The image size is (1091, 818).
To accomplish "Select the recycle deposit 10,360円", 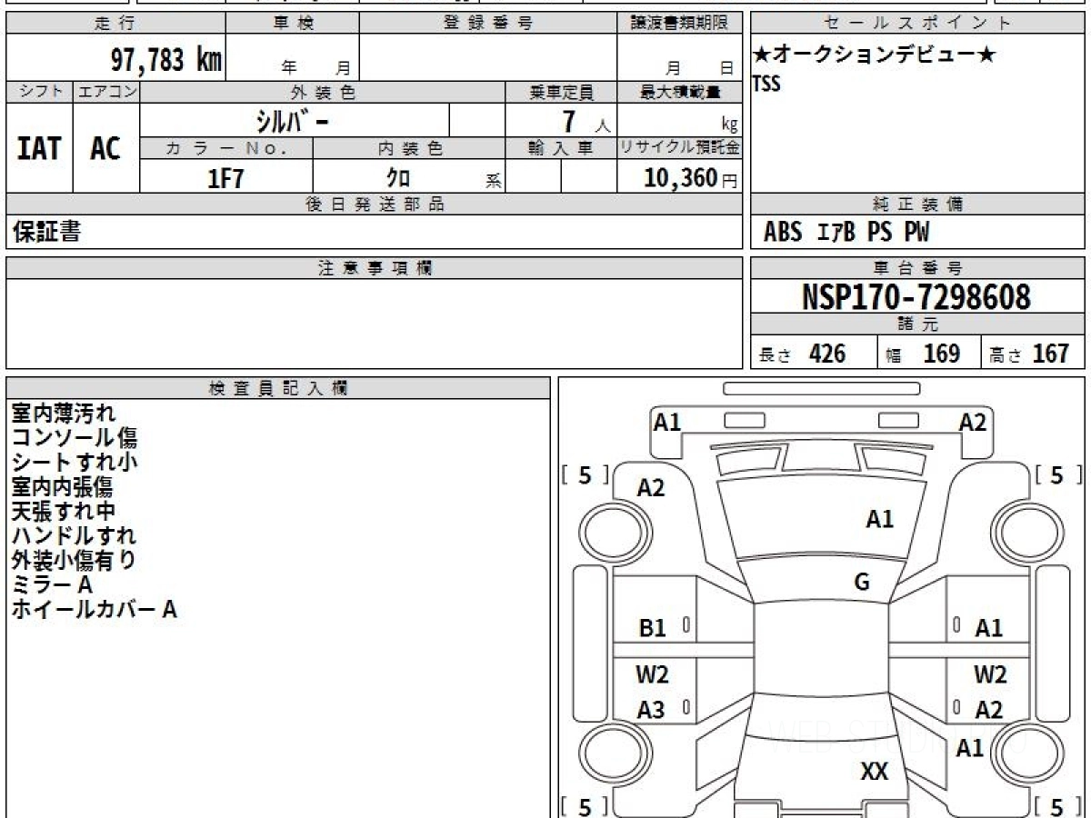I will click(691, 178).
